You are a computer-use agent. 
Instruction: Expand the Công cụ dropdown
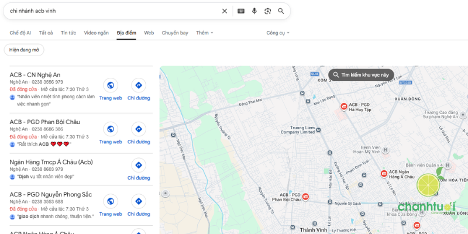[278, 33]
